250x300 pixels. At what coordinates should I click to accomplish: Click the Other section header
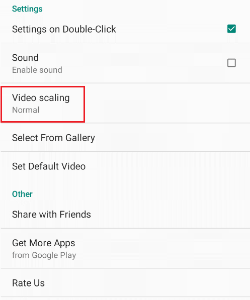[22, 194]
